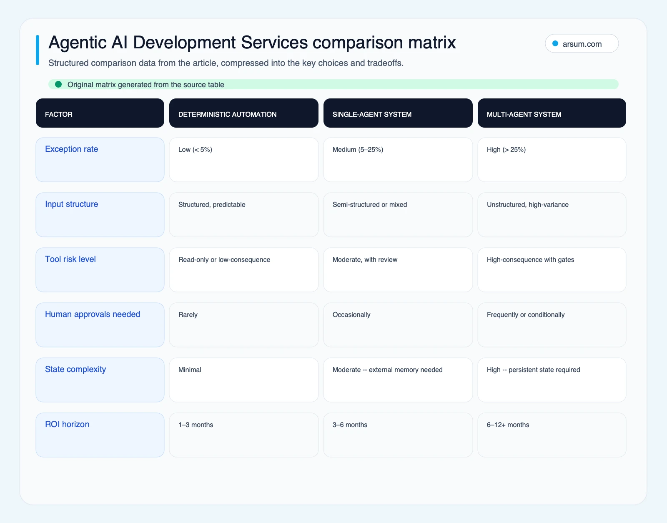Click the page title 'Agentic AI Development Services comparison matrix'

coord(252,43)
